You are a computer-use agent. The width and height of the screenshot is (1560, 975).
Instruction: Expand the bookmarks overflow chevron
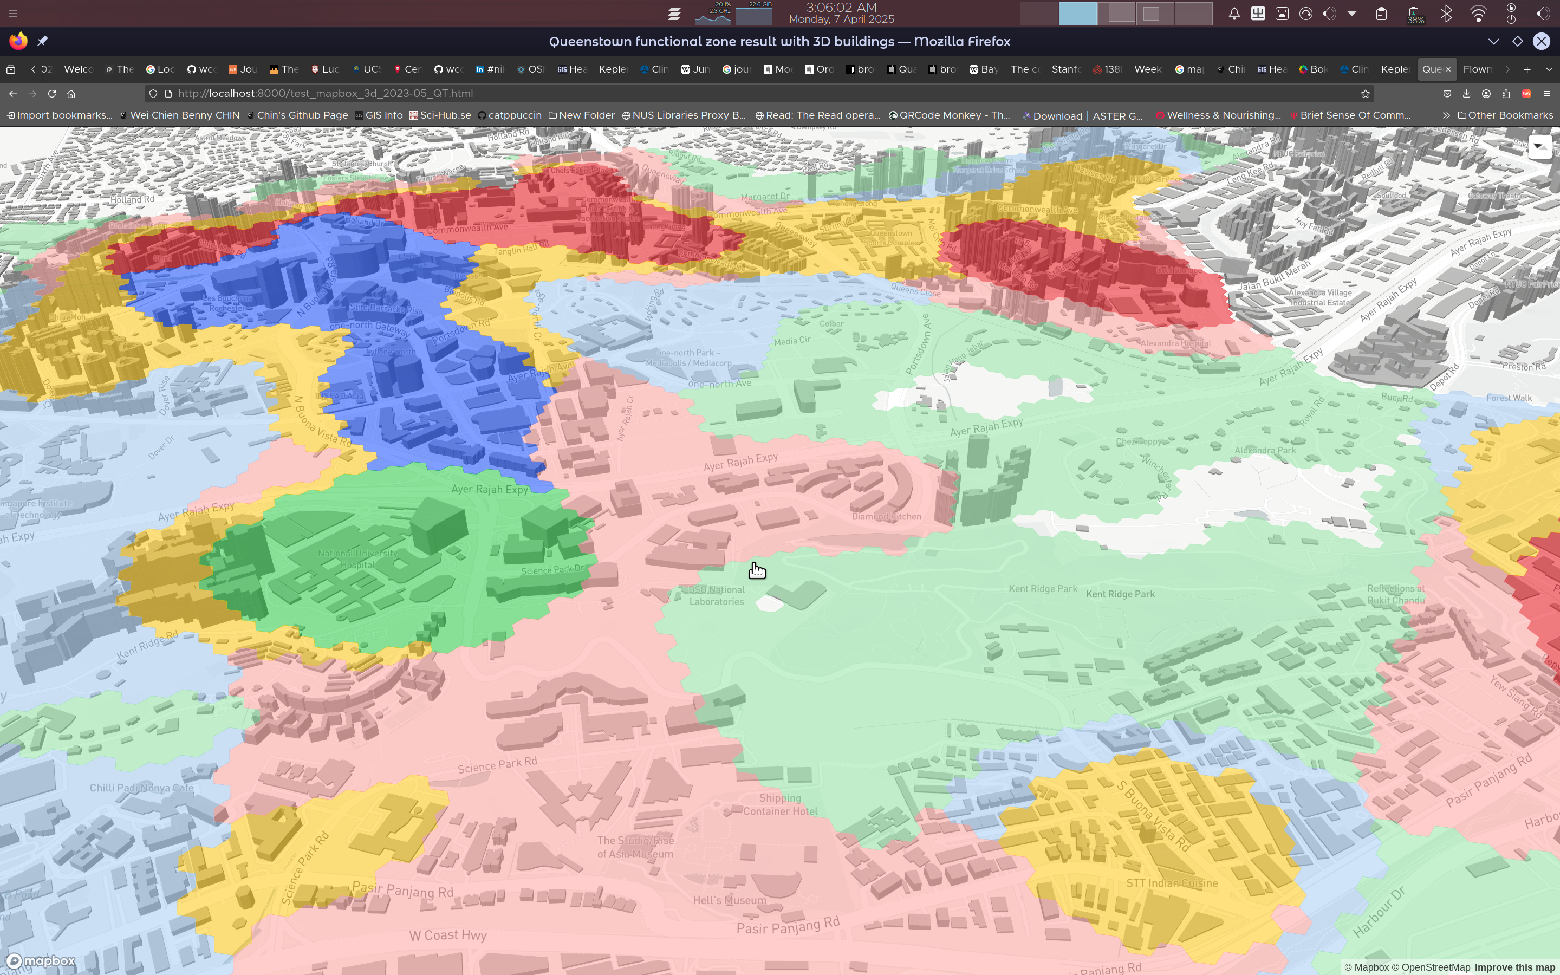click(x=1447, y=115)
